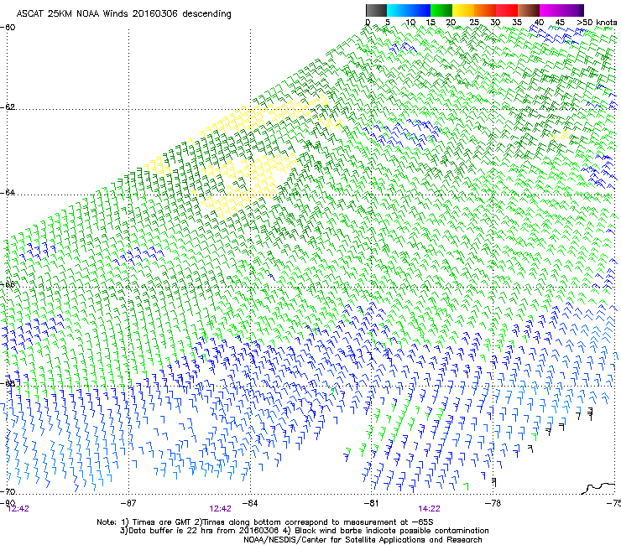Click the cyan-to-blue 5–15 knots legend segment
This screenshot has width=621, height=545.
tap(409, 10)
